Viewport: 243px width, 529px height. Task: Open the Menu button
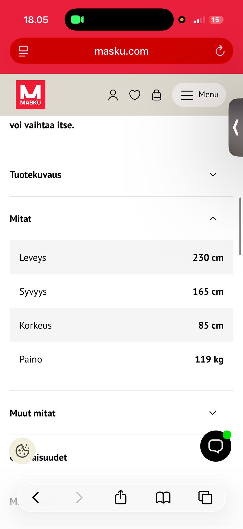coord(199,95)
